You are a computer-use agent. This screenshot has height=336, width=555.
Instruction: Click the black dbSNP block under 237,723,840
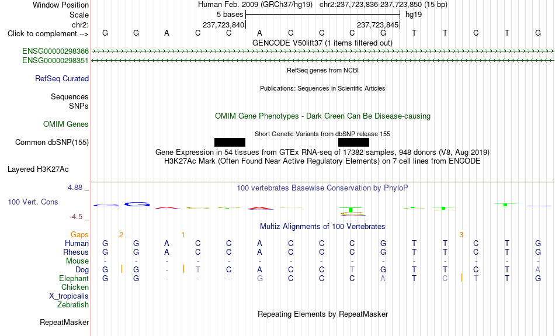(230, 143)
